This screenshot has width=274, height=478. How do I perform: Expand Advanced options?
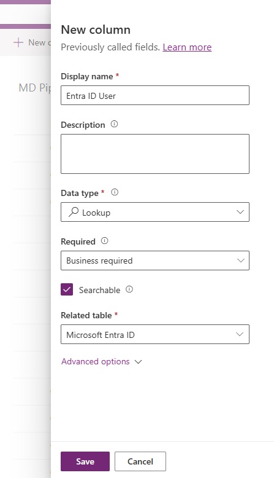96,361
